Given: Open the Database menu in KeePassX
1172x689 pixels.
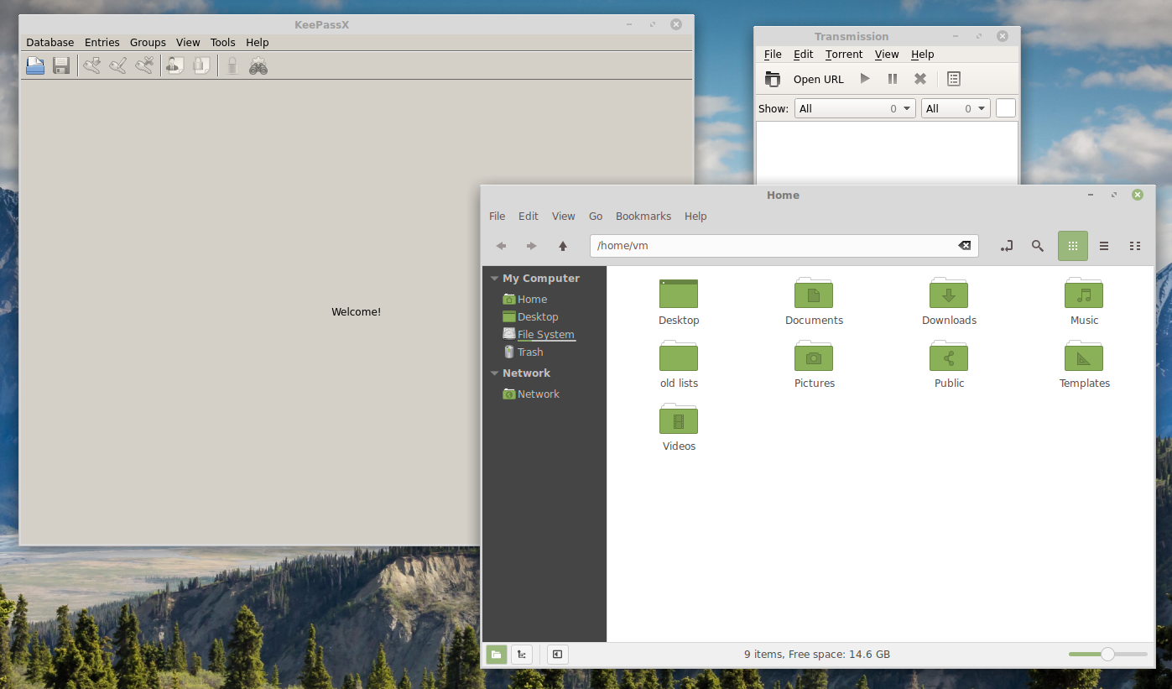Looking at the screenshot, I should coord(50,43).
